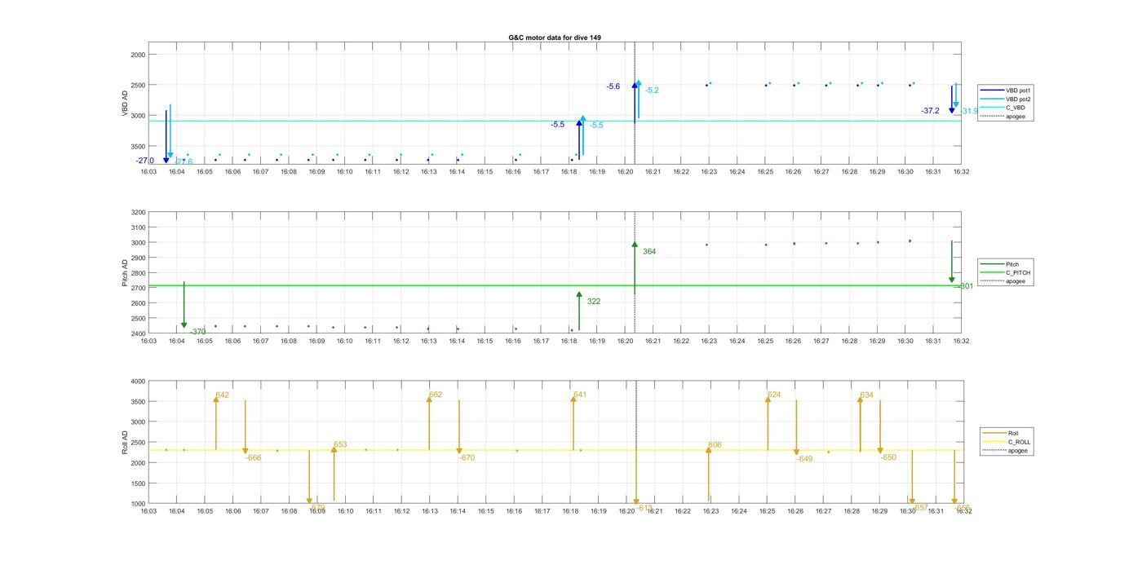This screenshot has height=565, width=1142.
Task: Click the "641" roll value label
Action: (580, 395)
